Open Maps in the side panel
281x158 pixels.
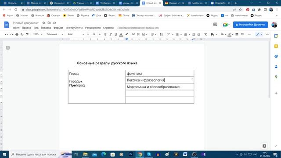276,77
